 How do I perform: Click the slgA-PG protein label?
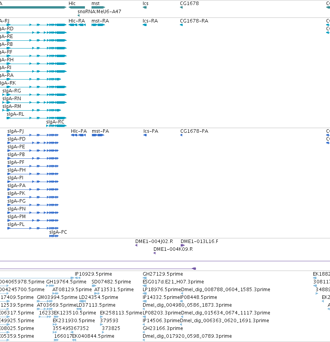click(16, 201)
